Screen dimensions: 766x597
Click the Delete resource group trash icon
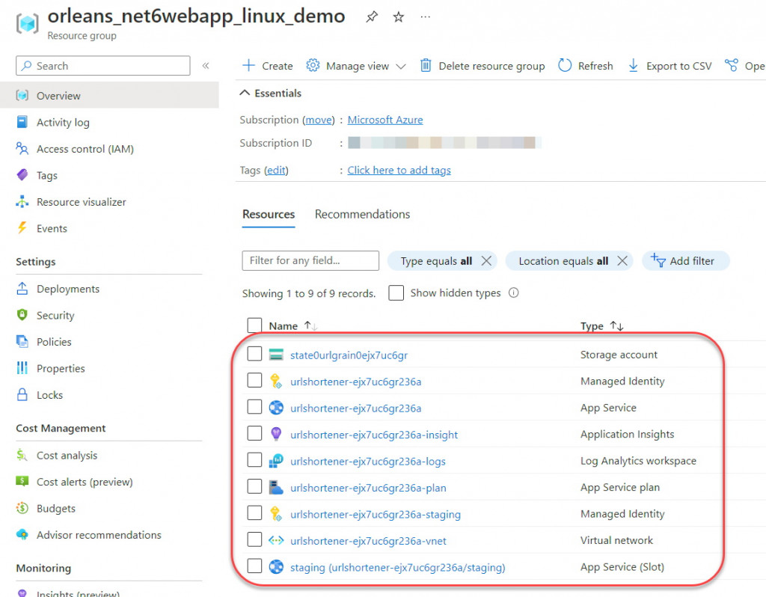click(x=426, y=65)
